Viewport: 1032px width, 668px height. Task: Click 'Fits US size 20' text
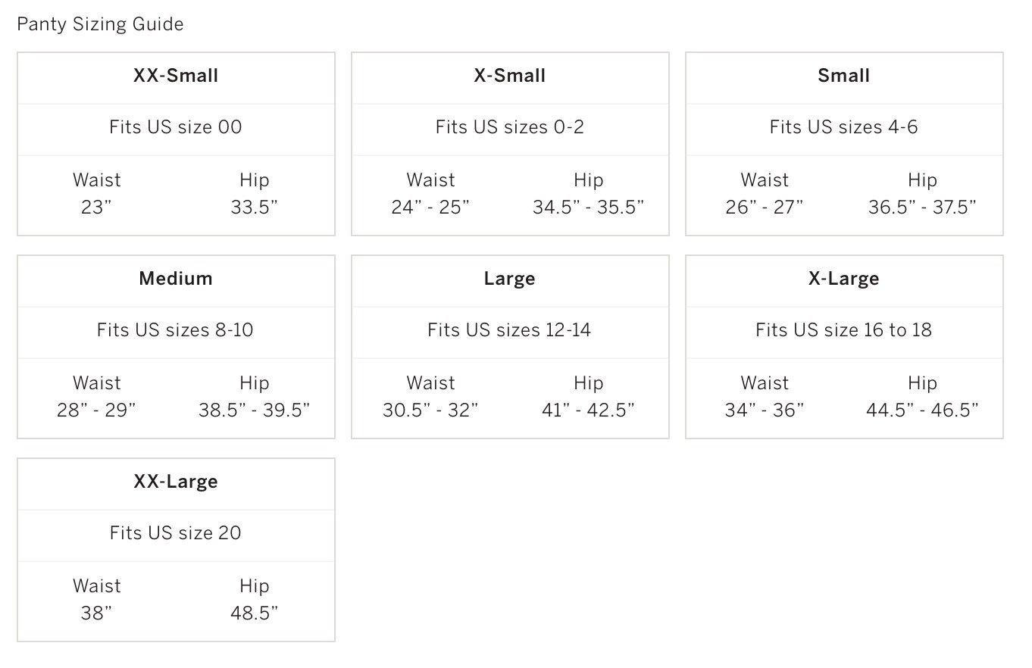(x=176, y=533)
